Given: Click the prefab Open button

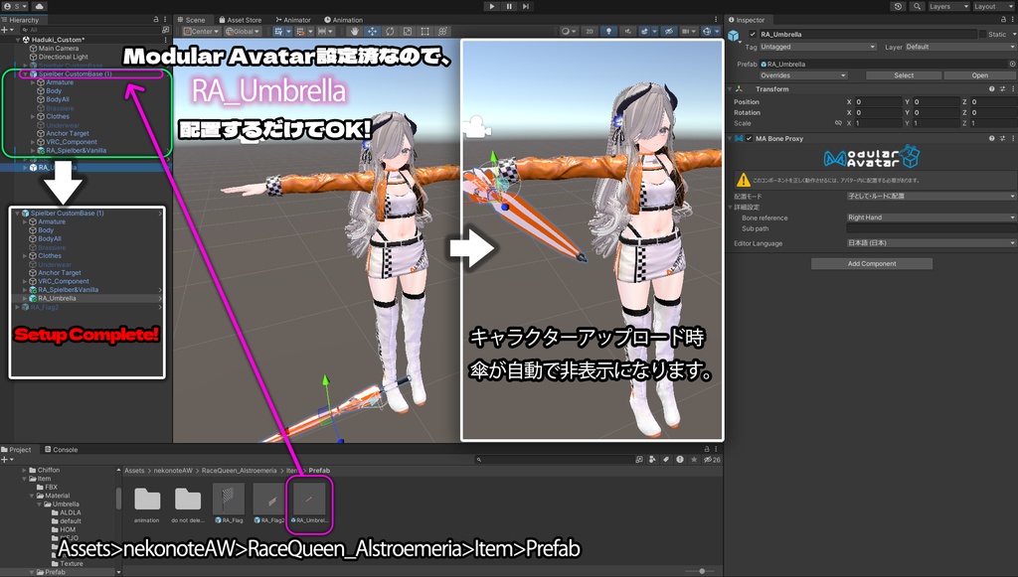Looking at the screenshot, I should [979, 75].
